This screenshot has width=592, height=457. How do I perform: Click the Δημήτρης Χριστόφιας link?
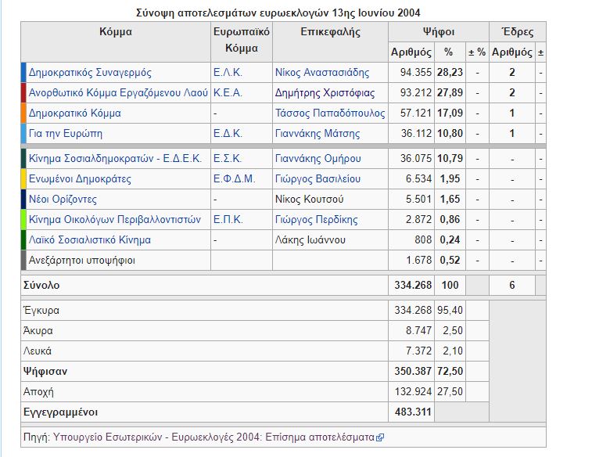pyautogui.click(x=325, y=93)
